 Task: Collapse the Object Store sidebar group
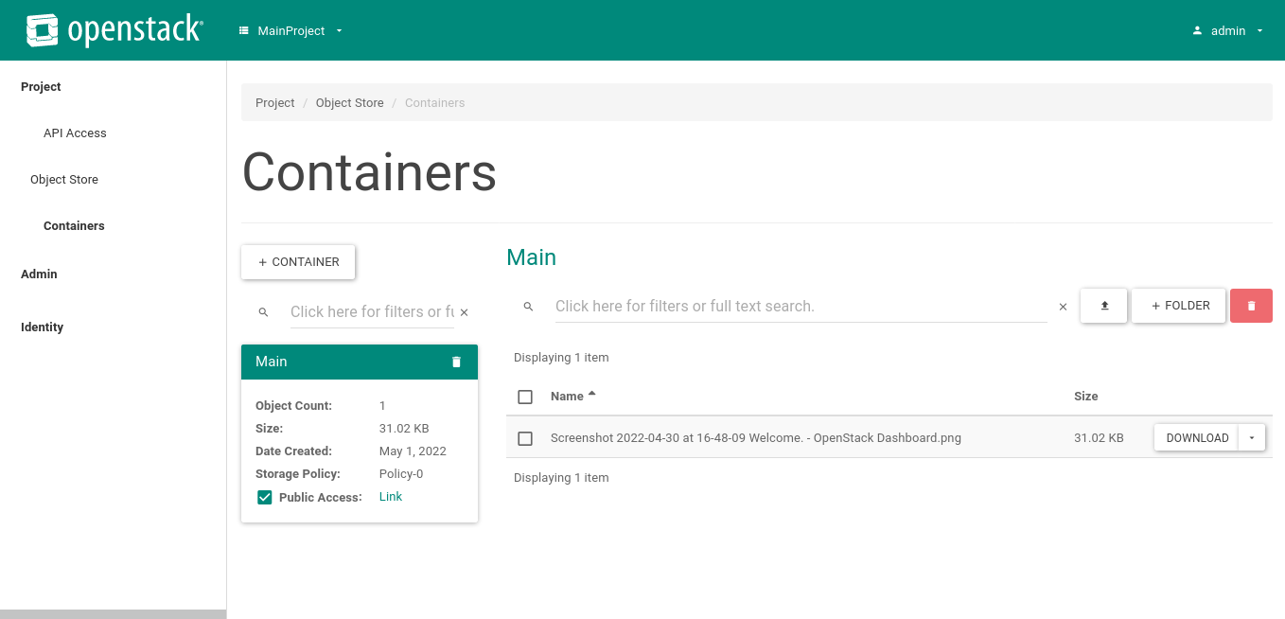pyautogui.click(x=64, y=180)
